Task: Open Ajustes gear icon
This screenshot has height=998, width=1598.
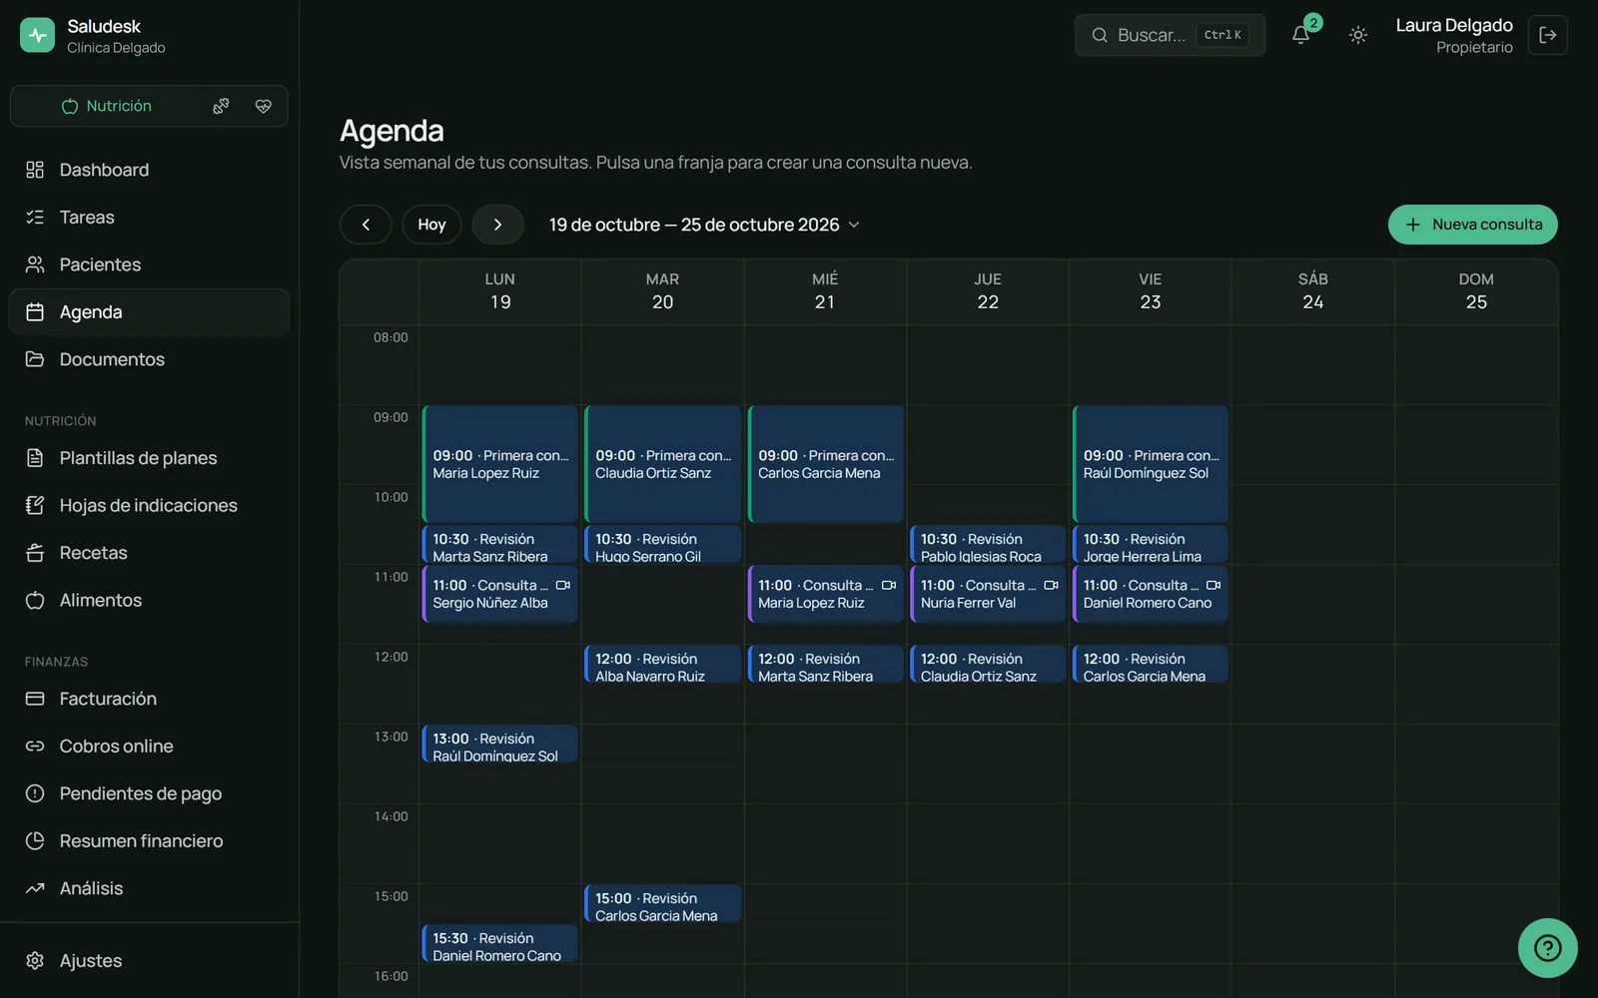Action: pyautogui.click(x=35, y=960)
